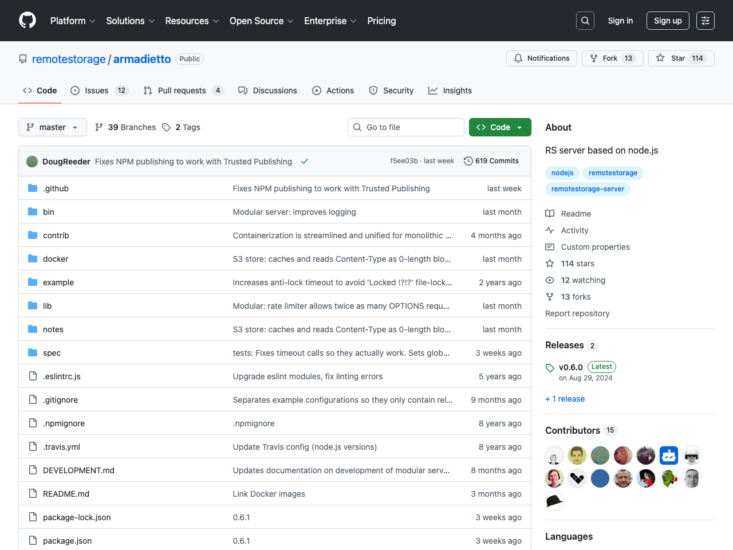The height and width of the screenshot is (550, 733).
Task: Open the .github folder icon
Action: point(32,188)
